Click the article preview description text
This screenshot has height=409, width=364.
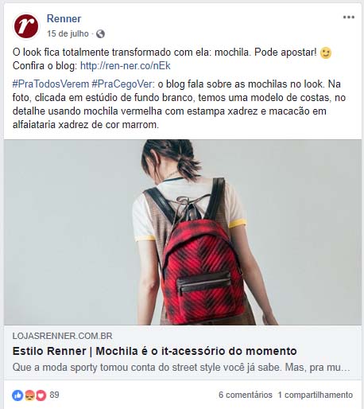[x=181, y=368]
